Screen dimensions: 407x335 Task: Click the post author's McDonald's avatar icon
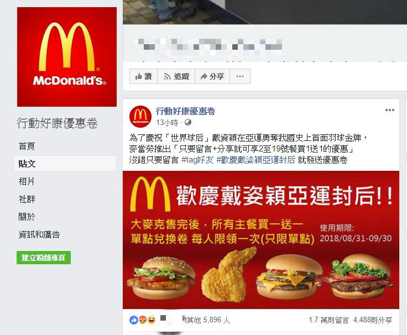(x=140, y=117)
